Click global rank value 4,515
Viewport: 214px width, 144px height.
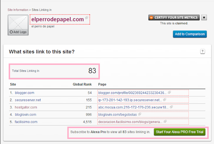pyautogui.click(x=87, y=122)
